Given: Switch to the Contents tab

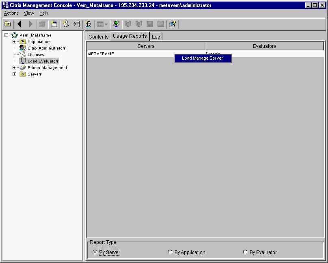Looking at the screenshot, I should (98, 37).
